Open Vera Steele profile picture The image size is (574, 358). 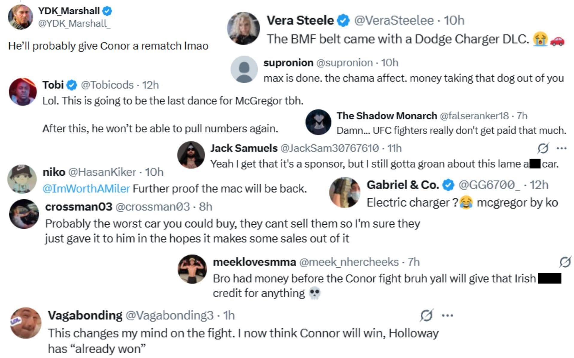[243, 28]
